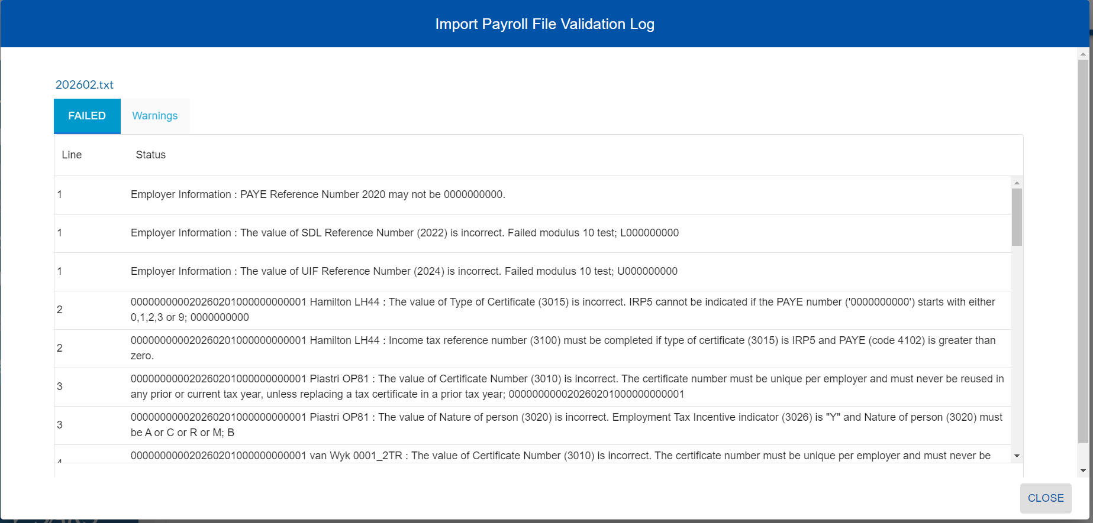Select the SDL Reference Number error row
Screen dimensions: 1093x523
tap(404, 233)
